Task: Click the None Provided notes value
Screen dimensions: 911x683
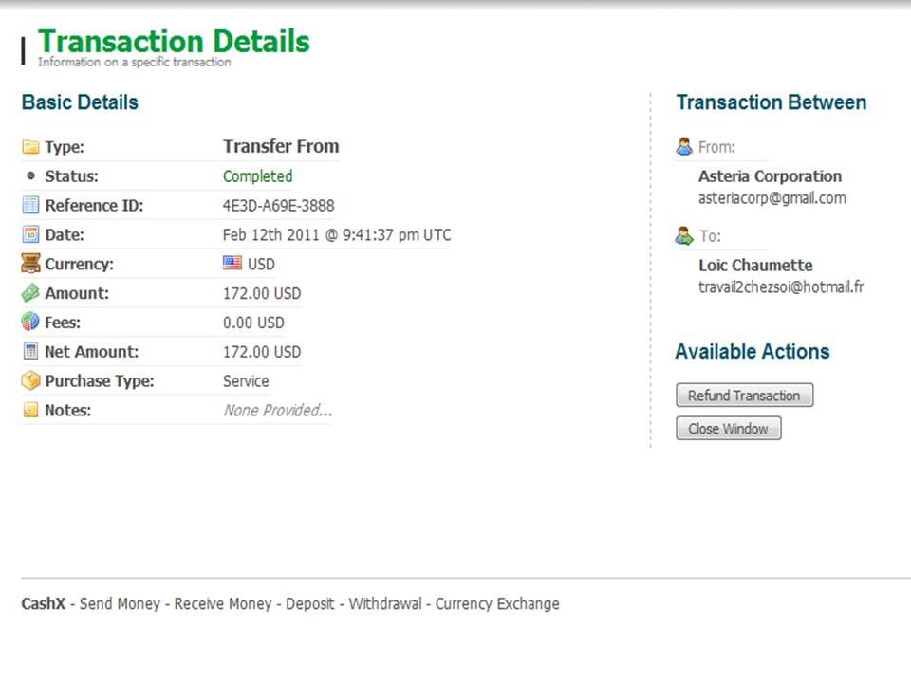Action: pyautogui.click(x=278, y=411)
